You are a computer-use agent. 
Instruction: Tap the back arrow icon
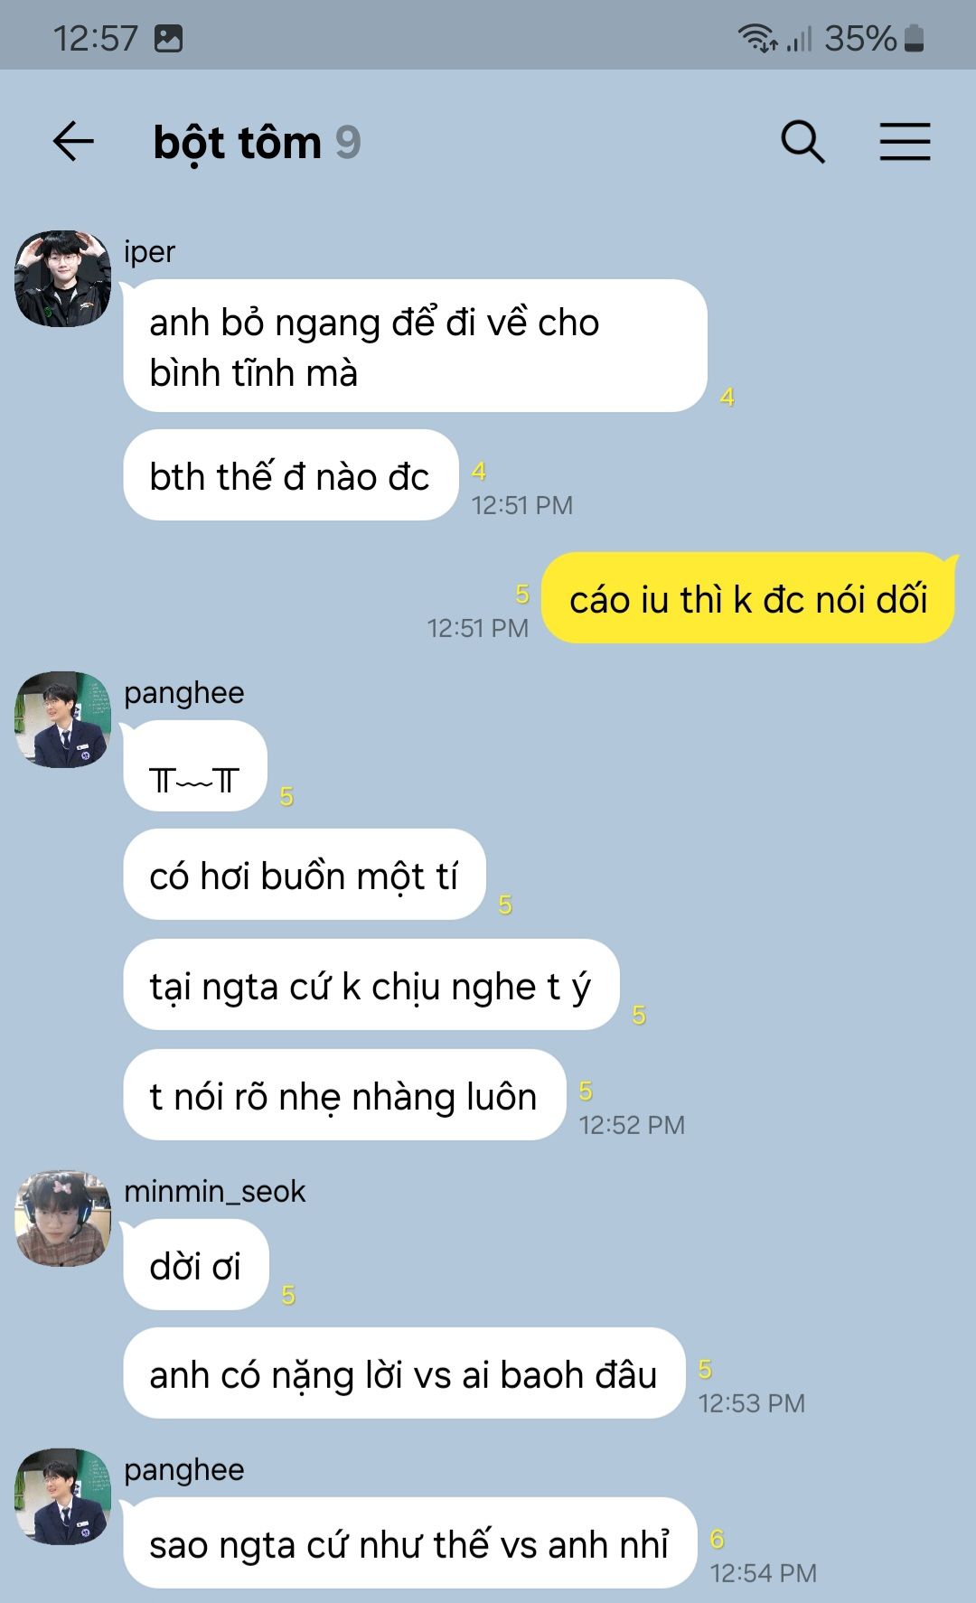(73, 142)
